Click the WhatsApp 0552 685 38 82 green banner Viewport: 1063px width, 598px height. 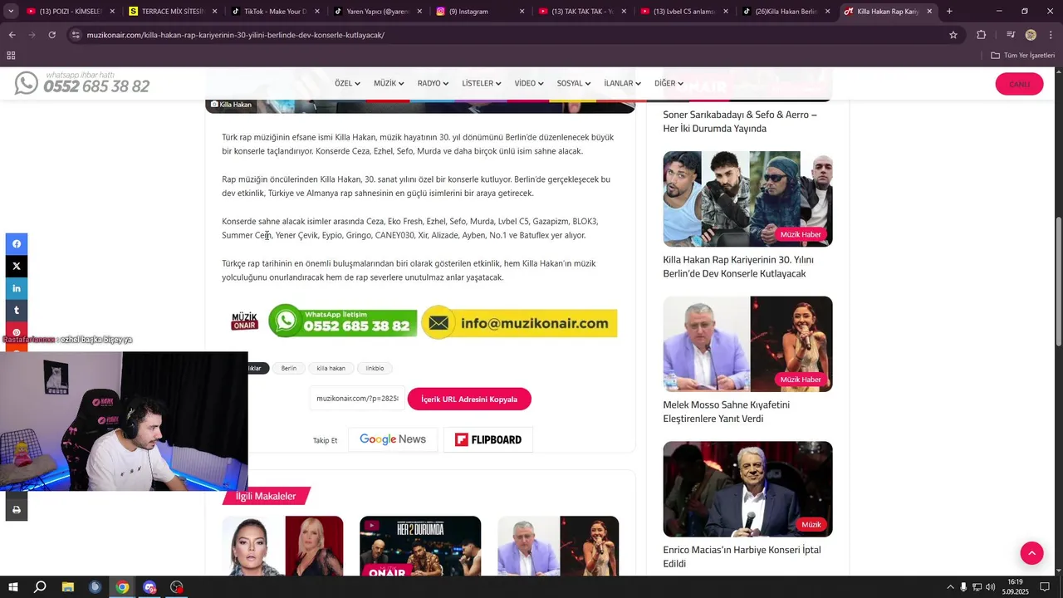[x=342, y=322]
